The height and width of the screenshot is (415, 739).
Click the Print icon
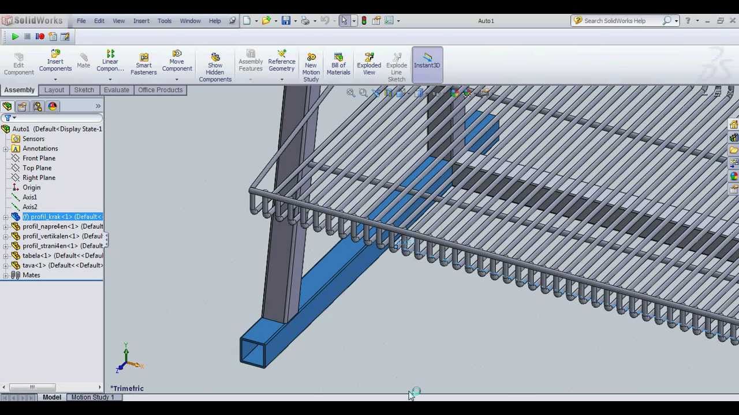(x=305, y=21)
